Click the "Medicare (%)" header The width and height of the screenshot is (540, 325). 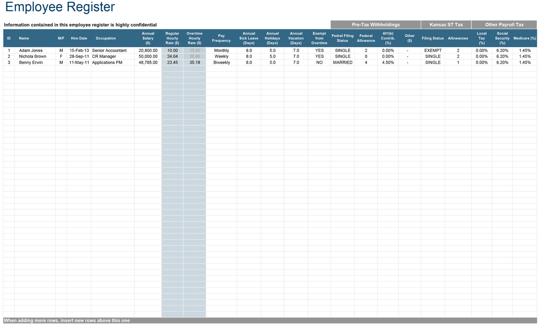pos(525,38)
